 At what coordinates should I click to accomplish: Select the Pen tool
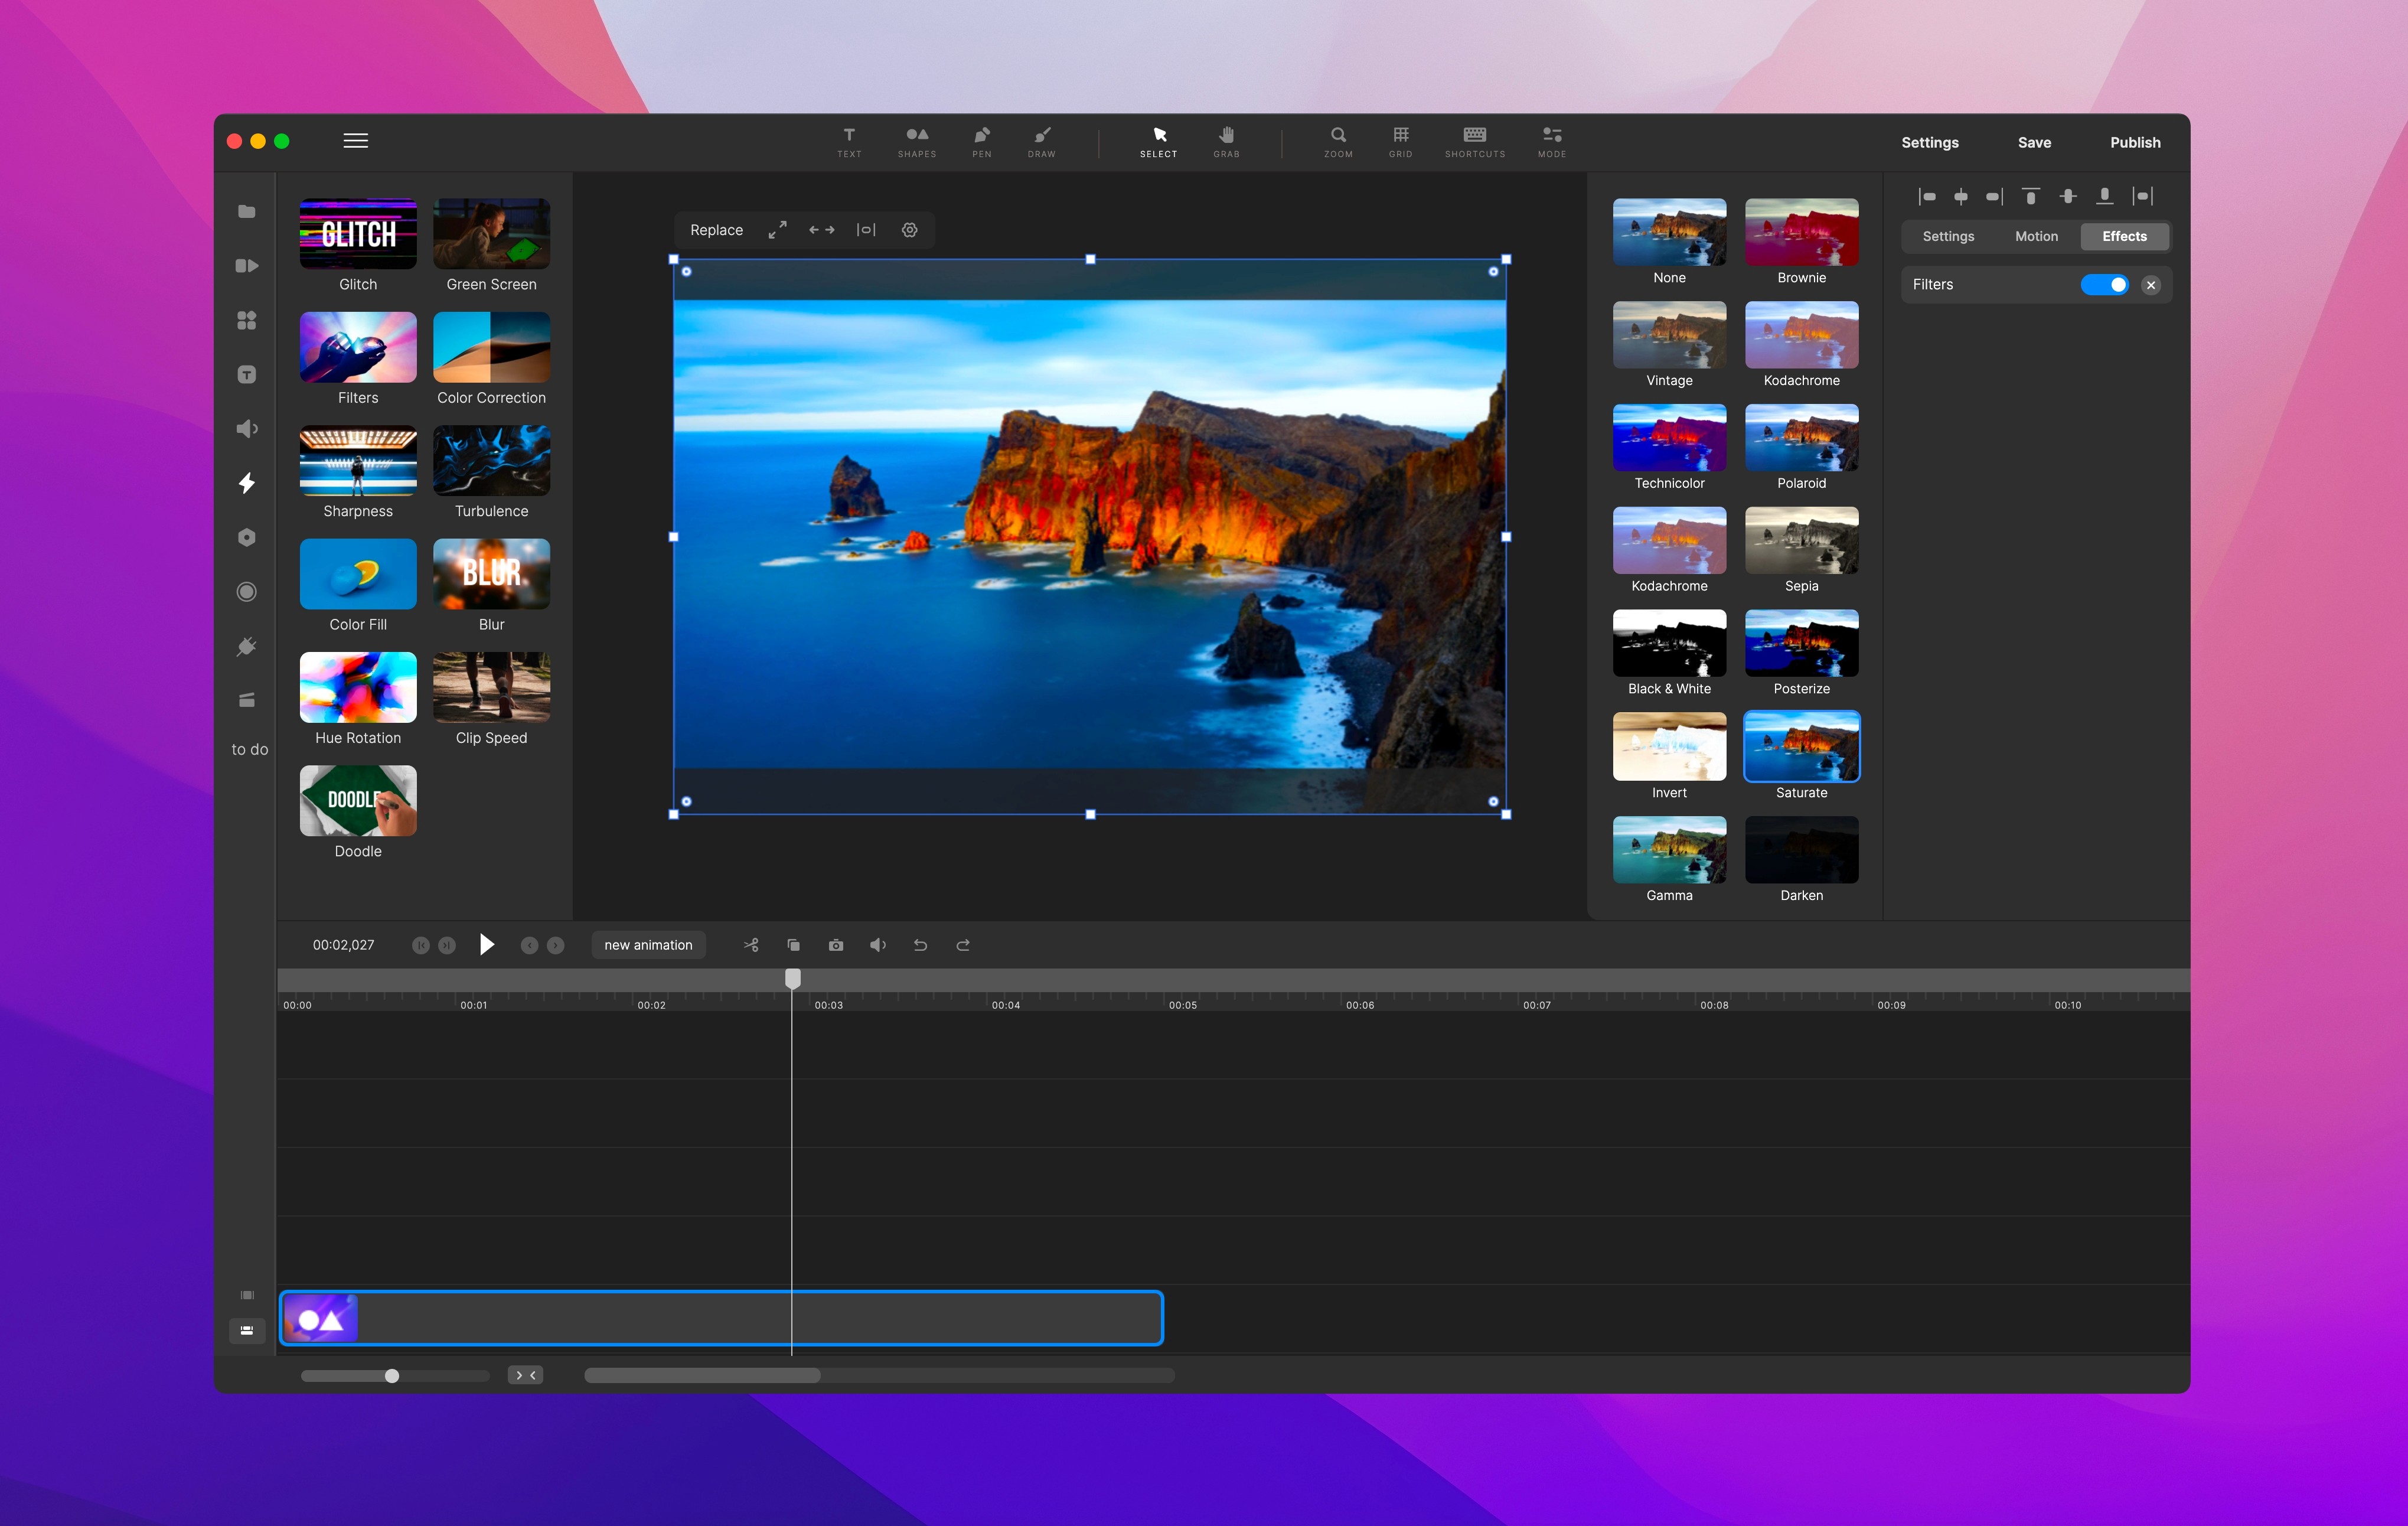pos(981,141)
